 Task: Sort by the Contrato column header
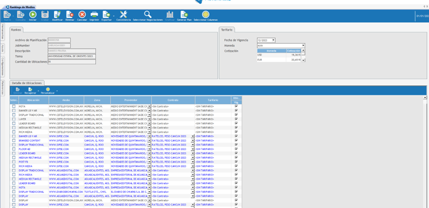pyautogui.click(x=173, y=100)
